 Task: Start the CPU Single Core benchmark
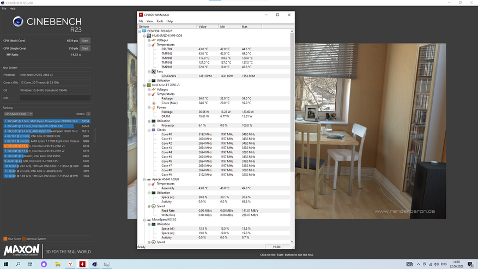[85, 49]
